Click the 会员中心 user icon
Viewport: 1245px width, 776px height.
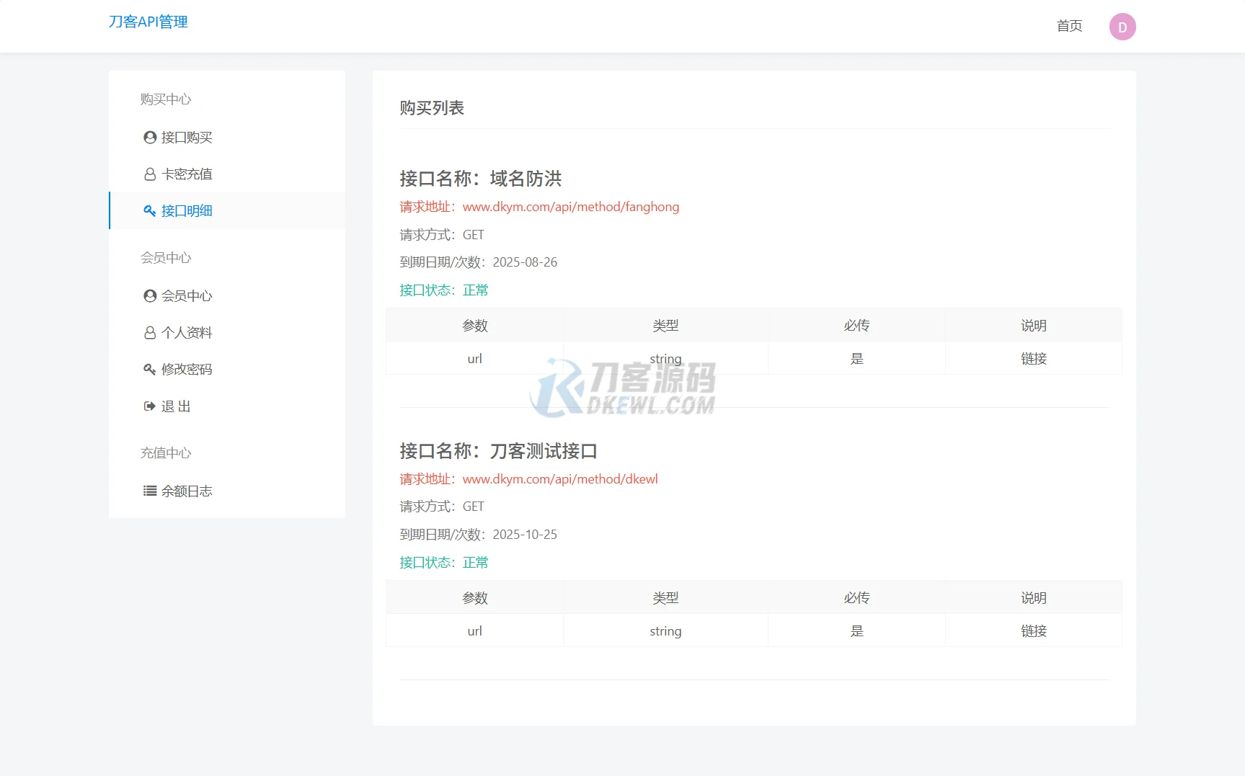(149, 295)
